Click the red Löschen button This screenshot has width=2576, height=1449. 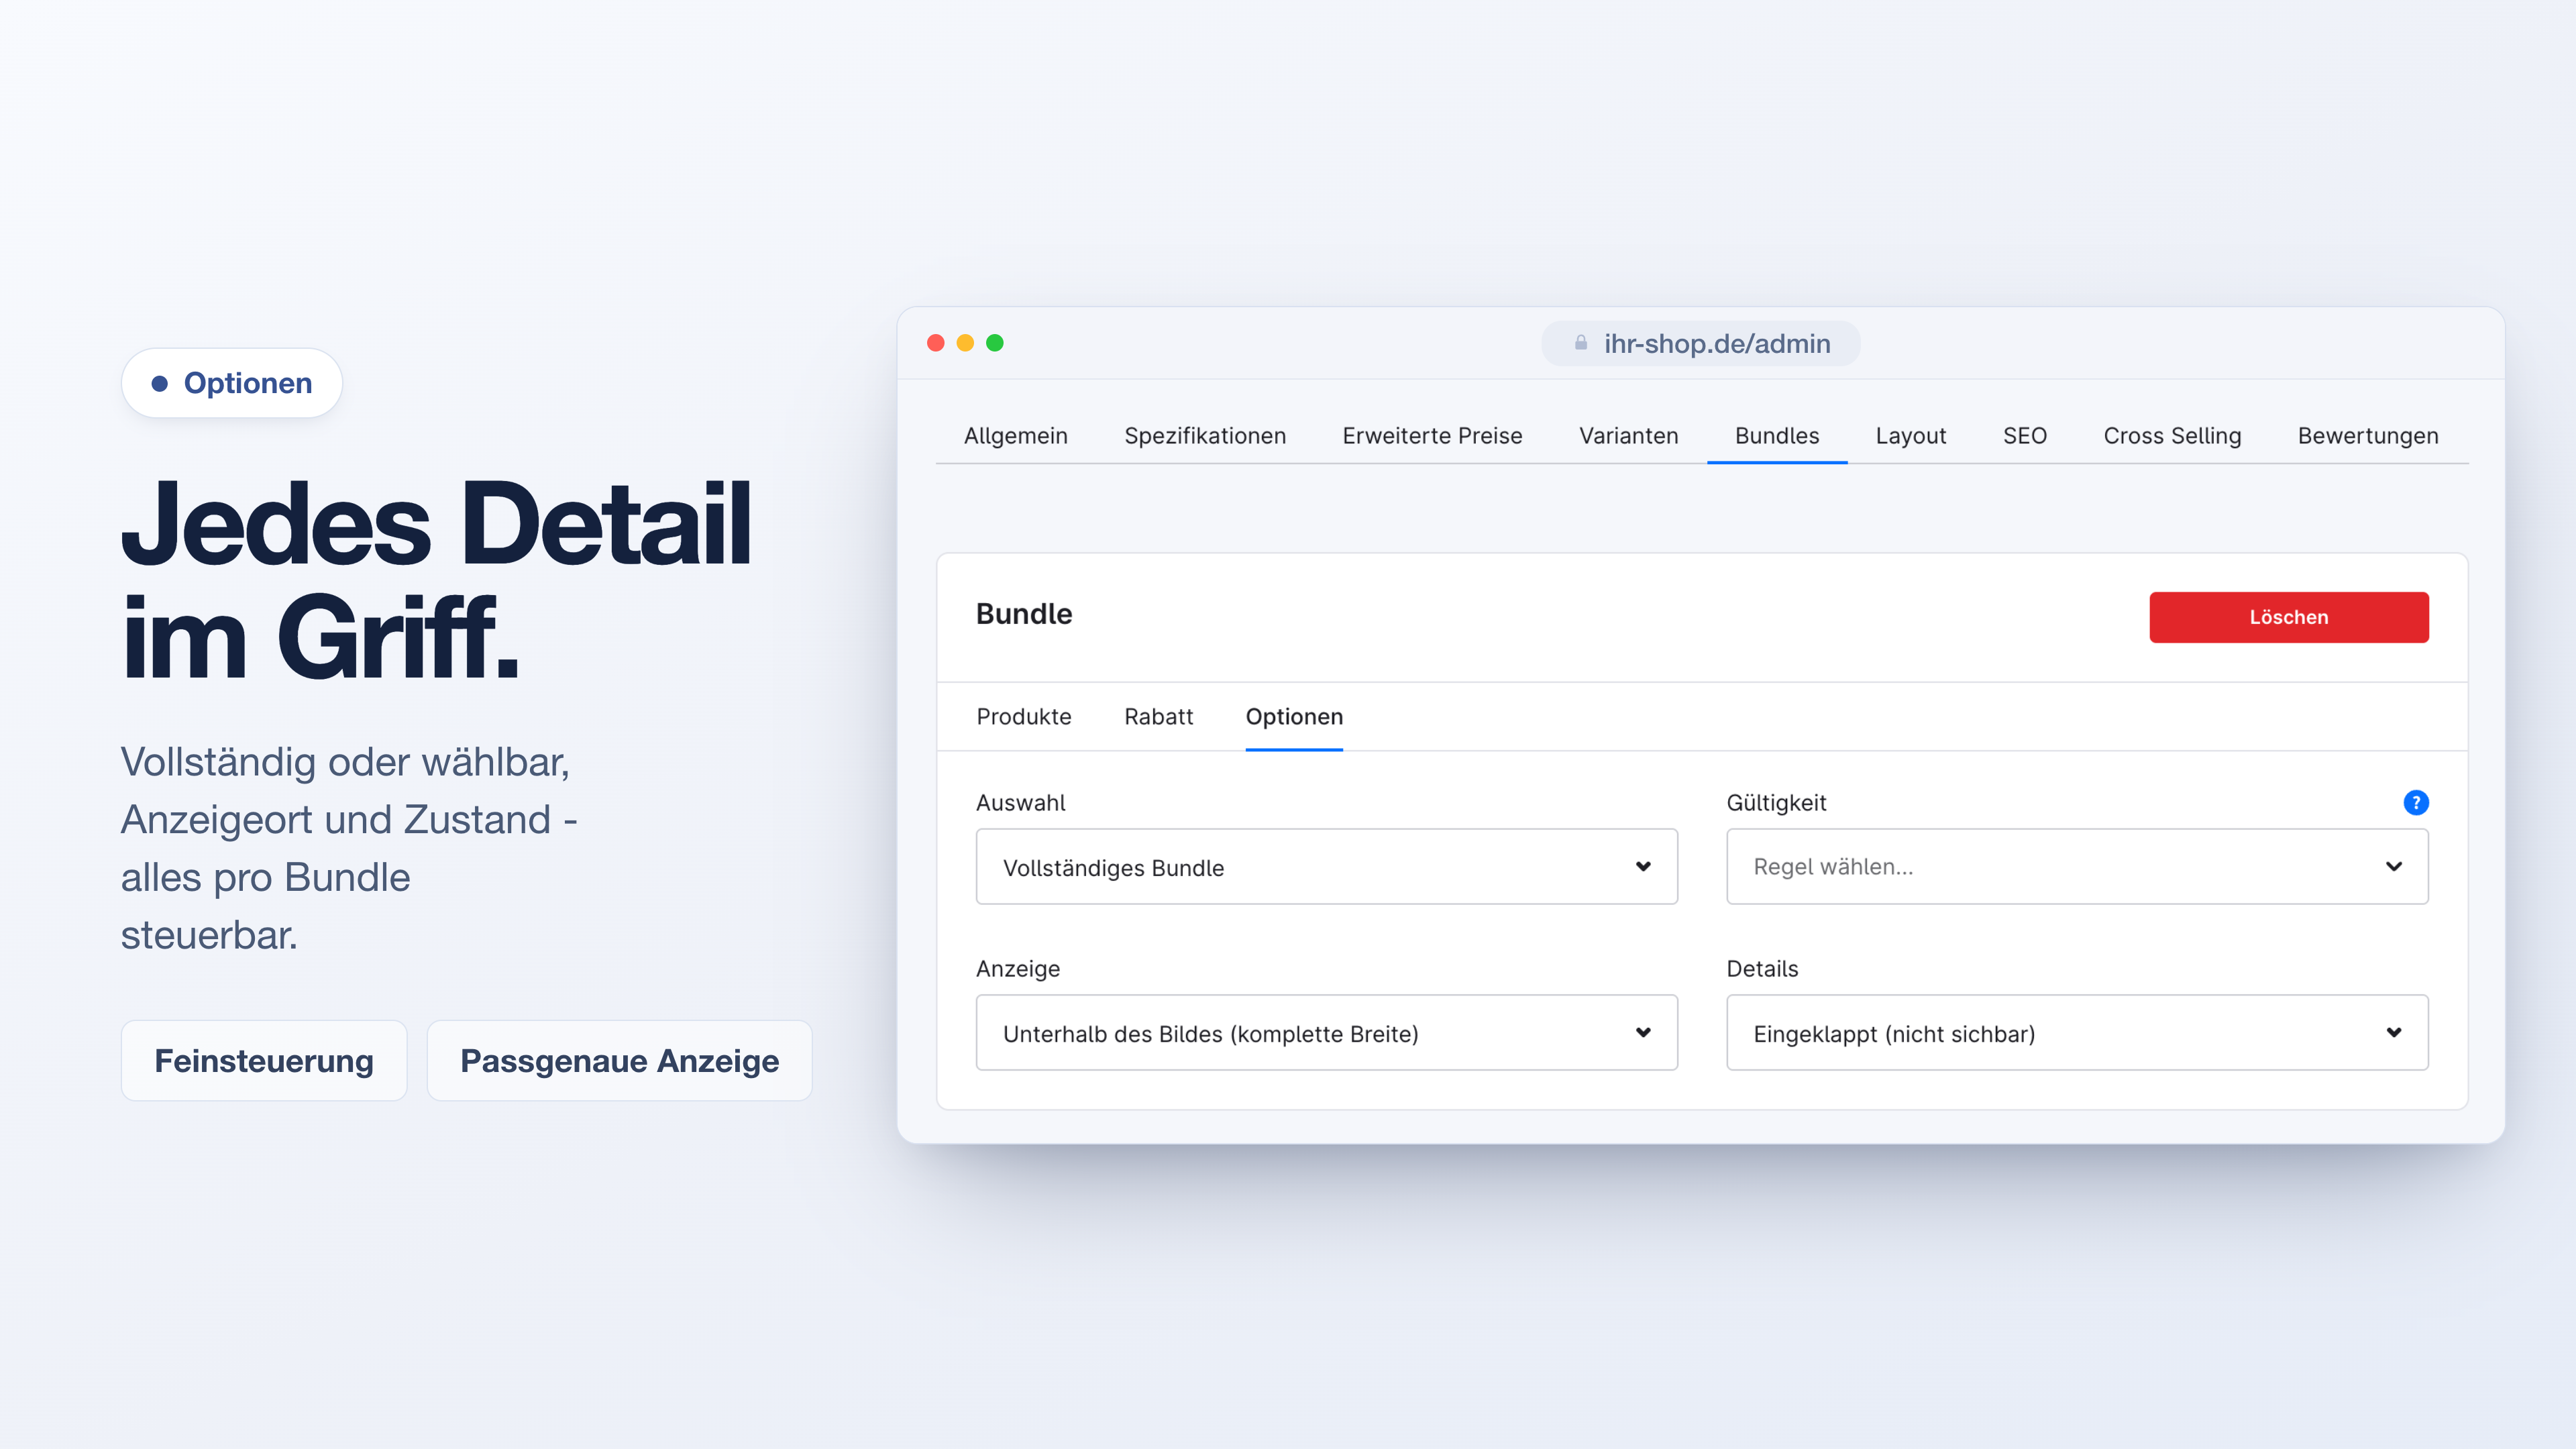point(2288,617)
